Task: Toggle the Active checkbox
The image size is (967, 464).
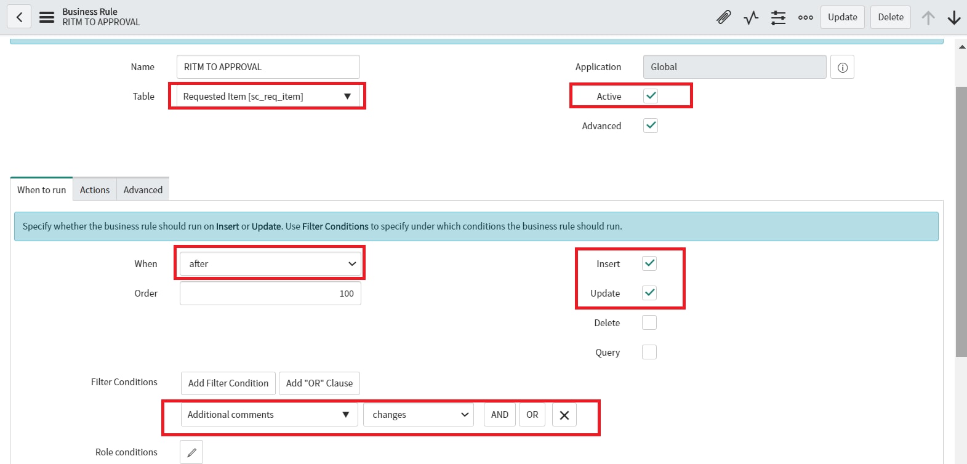Action: point(651,96)
